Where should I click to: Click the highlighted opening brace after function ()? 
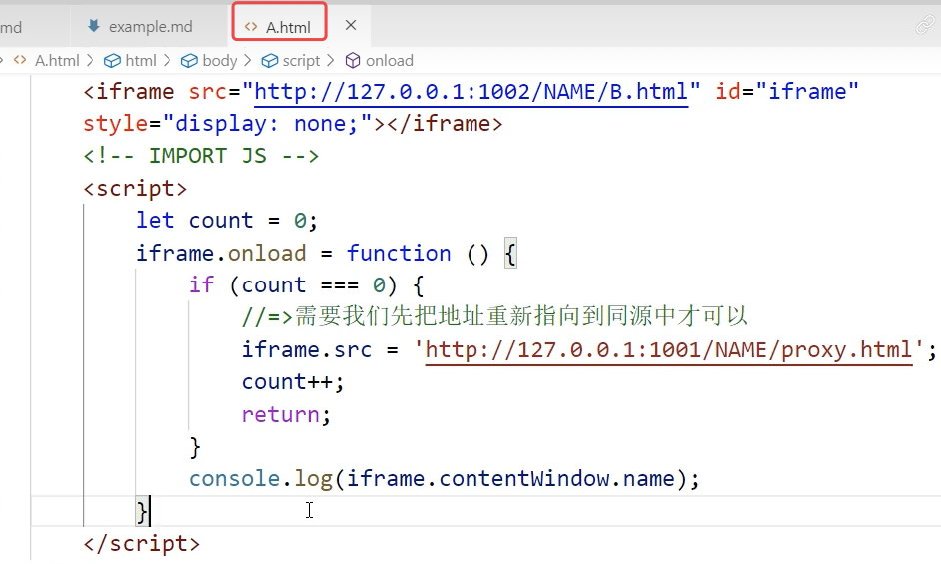[510, 254]
